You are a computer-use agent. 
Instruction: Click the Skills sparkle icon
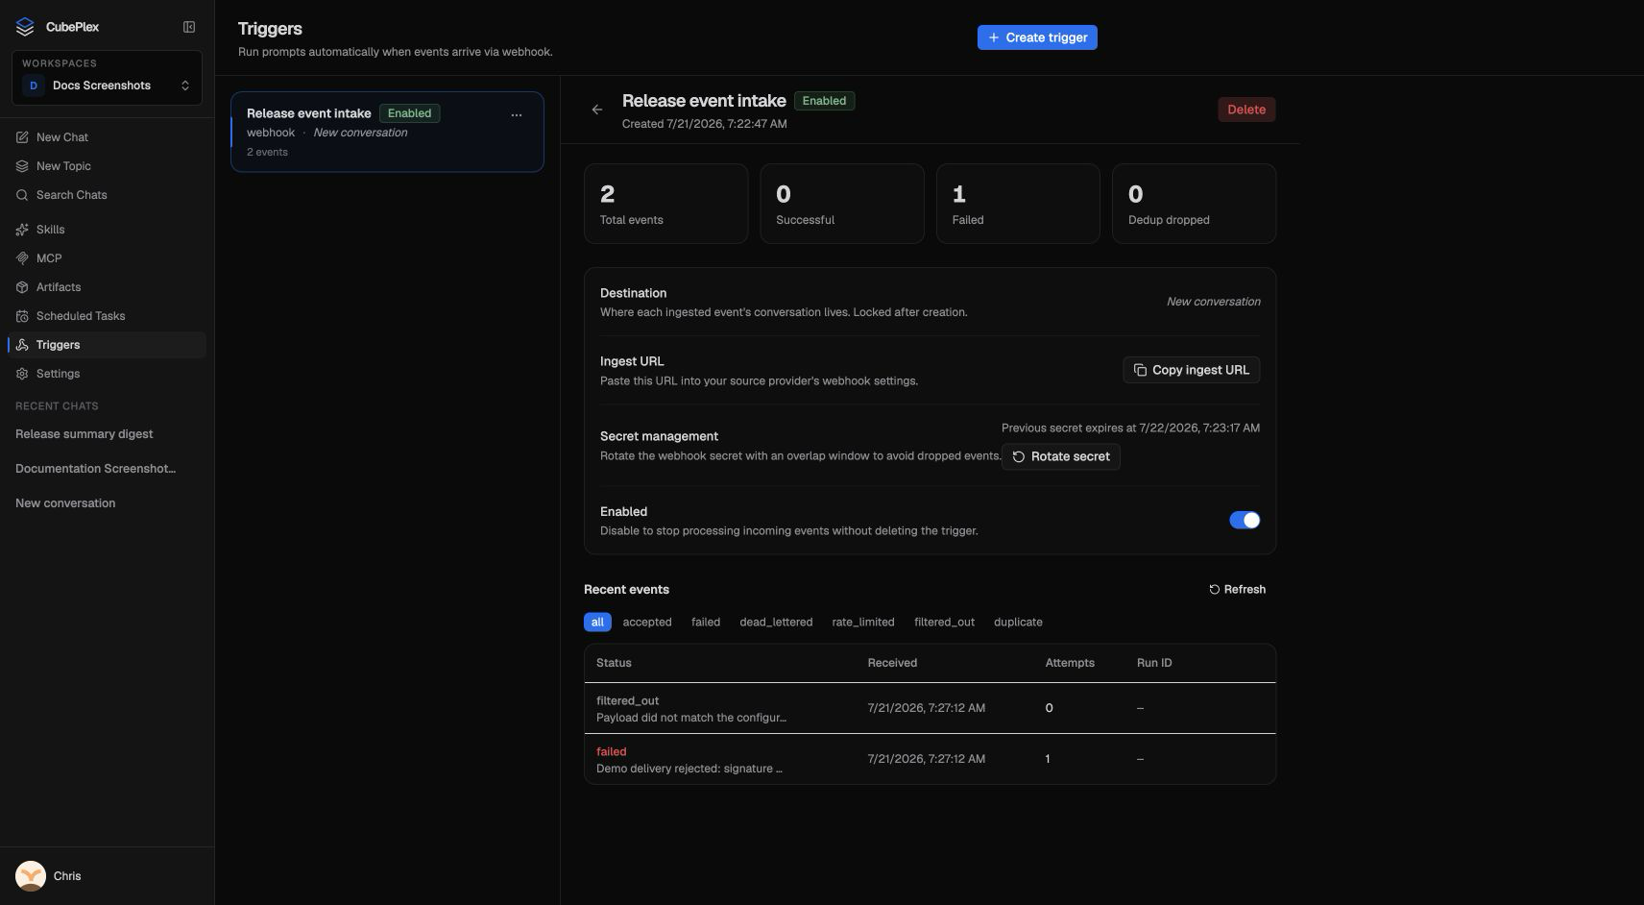(22, 230)
